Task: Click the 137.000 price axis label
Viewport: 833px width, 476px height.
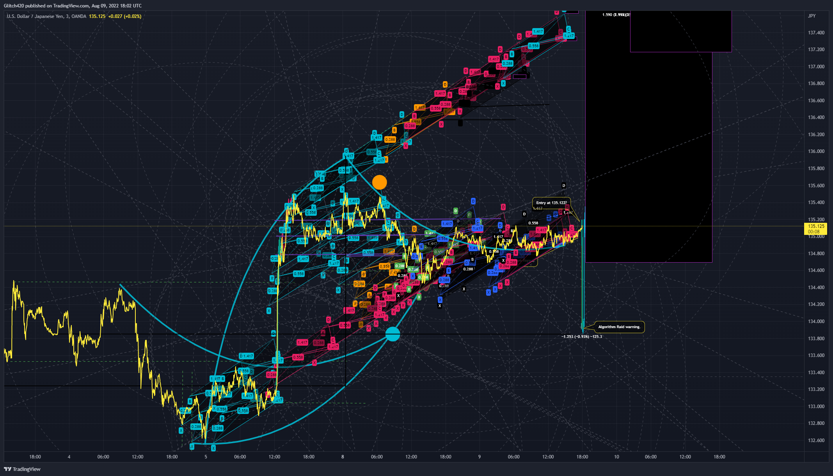Action: (x=816, y=67)
